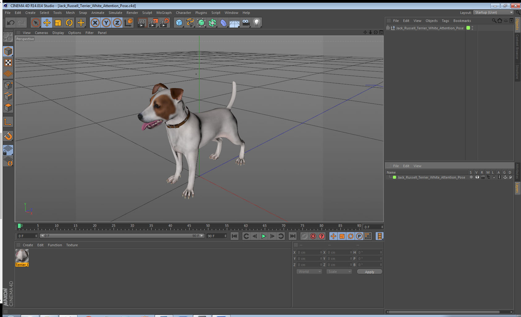This screenshot has width=521, height=317.
Task: Add a light object
Action: point(256,23)
